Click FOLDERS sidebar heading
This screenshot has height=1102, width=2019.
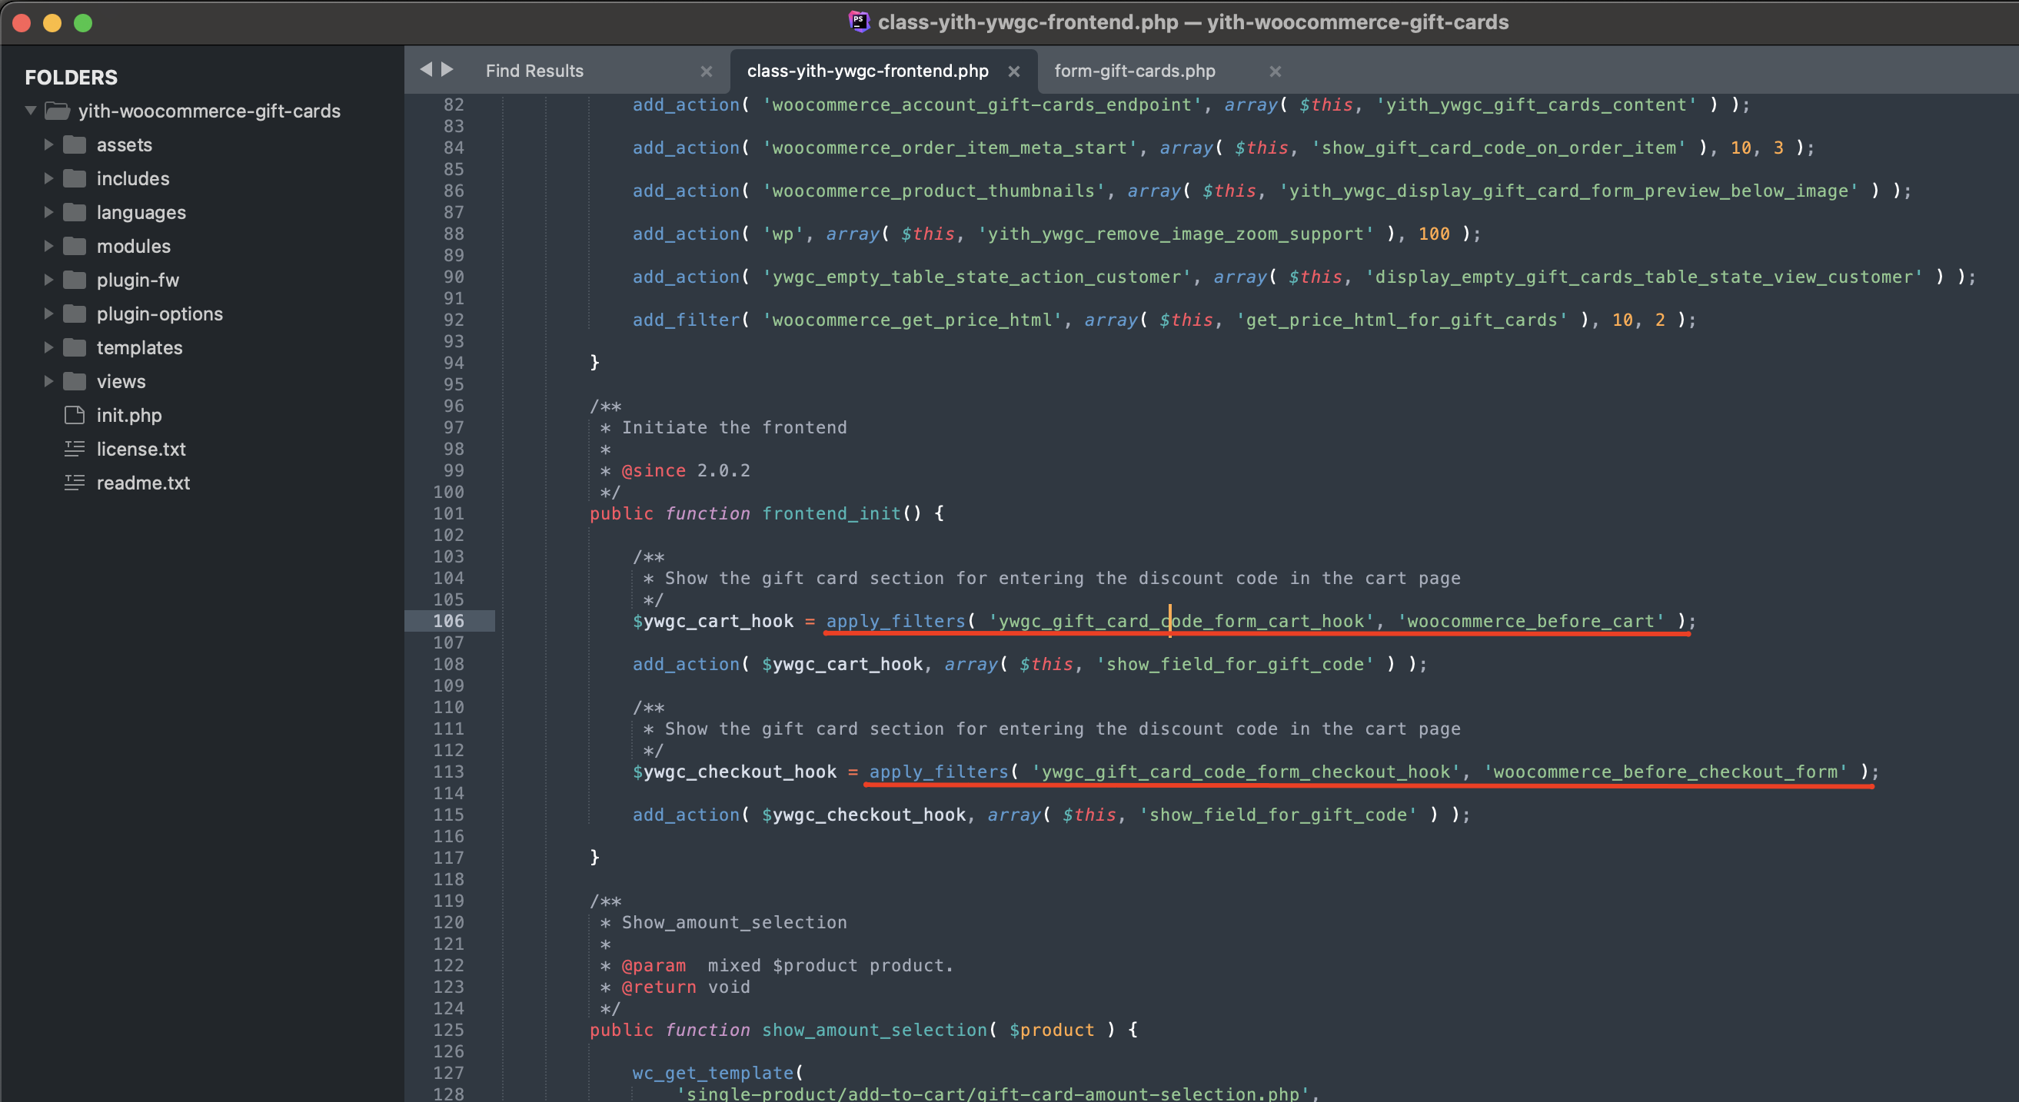(x=72, y=77)
